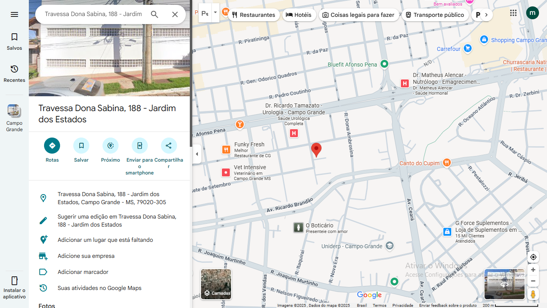Select the Hotéis filter chip
The width and height of the screenshot is (547, 308).
point(299,15)
